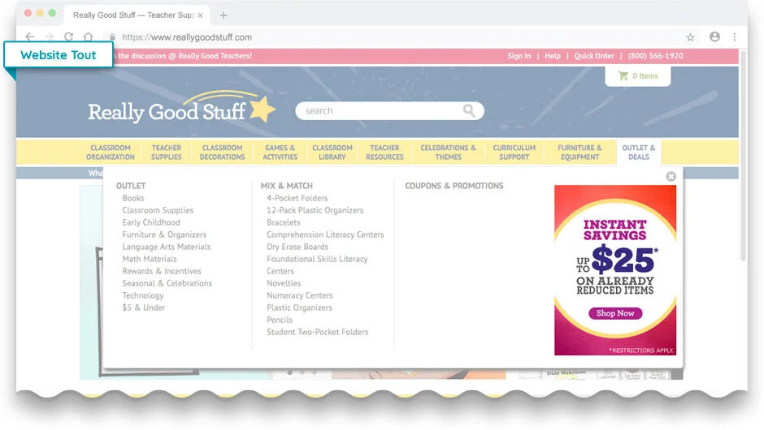Image resolution: width=764 pixels, height=430 pixels.
Task: Close the Outlet & Deals mega menu
Action: (x=671, y=177)
